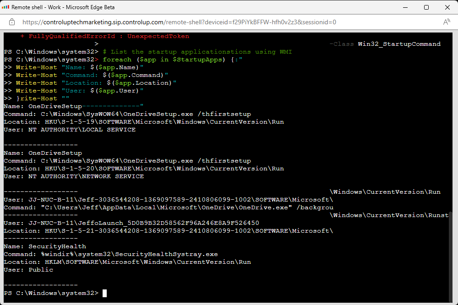This screenshot has width=458, height=305.
Task: Click the green 'List the startup' comment line
Action: (x=197, y=52)
